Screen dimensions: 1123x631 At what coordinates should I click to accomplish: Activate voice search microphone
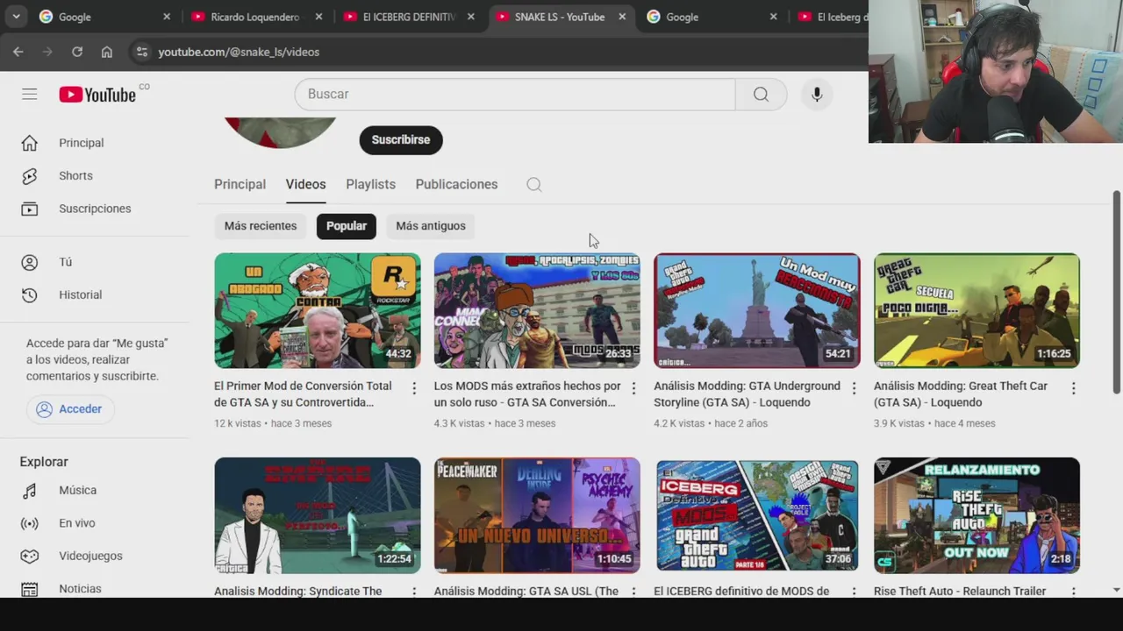tap(817, 94)
